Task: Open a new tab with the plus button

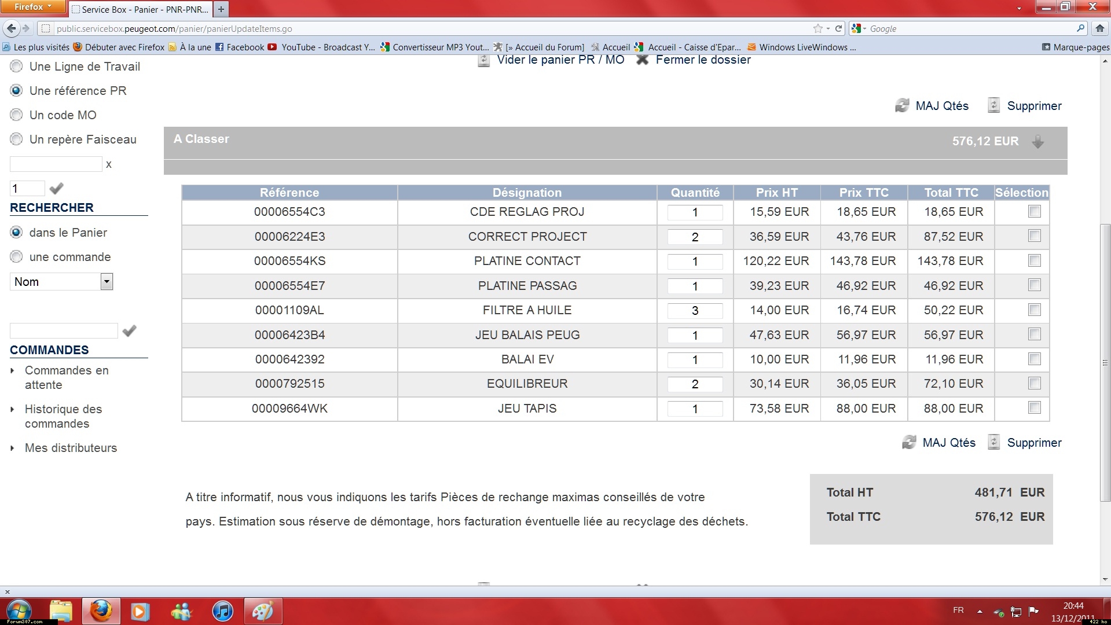Action: pyautogui.click(x=221, y=9)
